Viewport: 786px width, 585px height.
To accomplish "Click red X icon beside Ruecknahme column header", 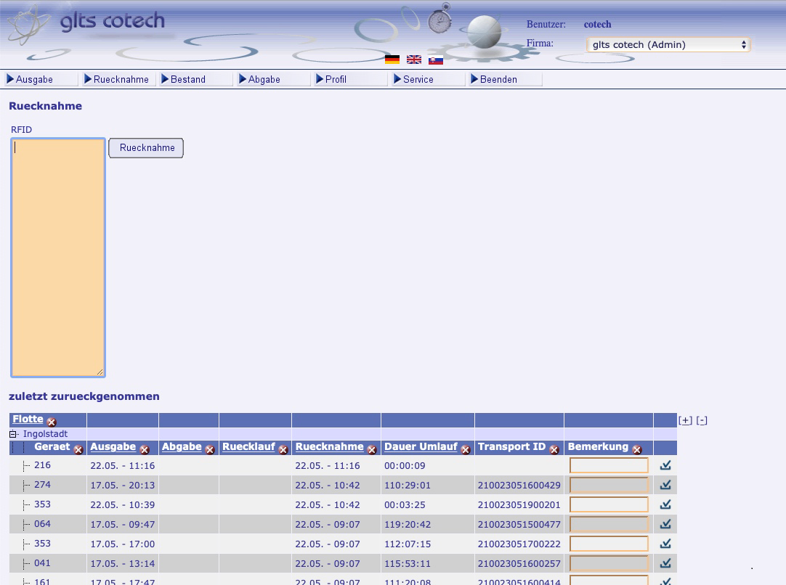I will (x=372, y=449).
